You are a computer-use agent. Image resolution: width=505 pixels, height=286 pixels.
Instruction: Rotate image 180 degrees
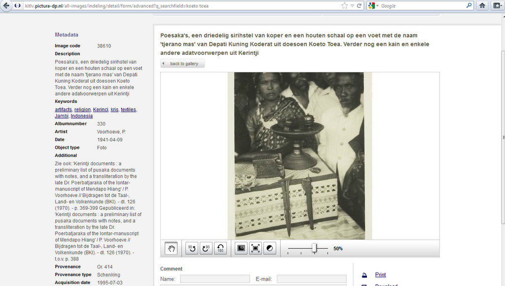220,249
